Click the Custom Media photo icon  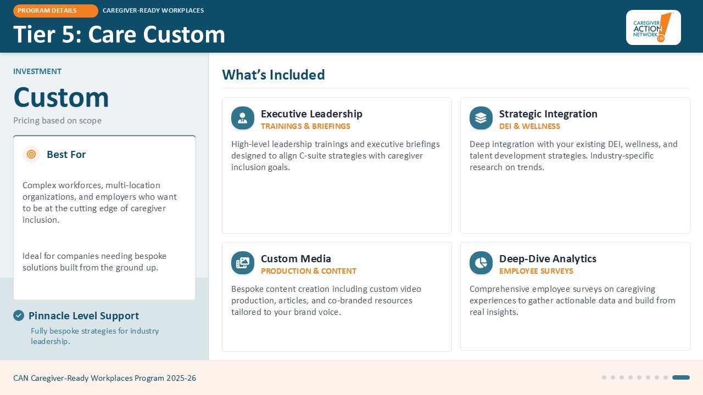(x=243, y=263)
